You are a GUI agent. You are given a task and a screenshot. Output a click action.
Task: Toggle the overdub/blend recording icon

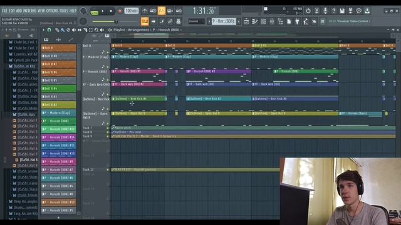[x=170, y=11]
